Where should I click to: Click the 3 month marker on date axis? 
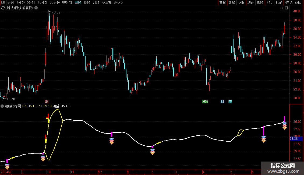coord(176,172)
